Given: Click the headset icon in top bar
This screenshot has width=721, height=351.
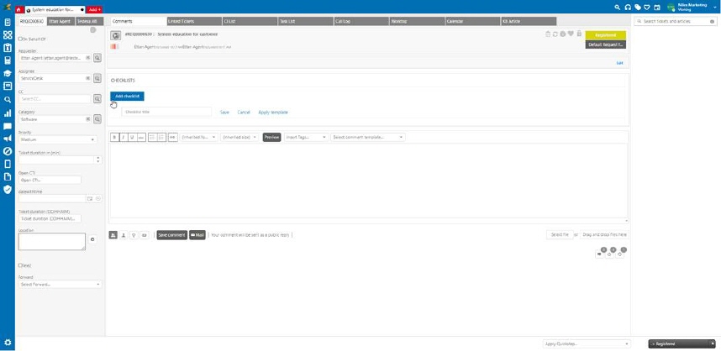Looking at the screenshot, I should pyautogui.click(x=627, y=7).
